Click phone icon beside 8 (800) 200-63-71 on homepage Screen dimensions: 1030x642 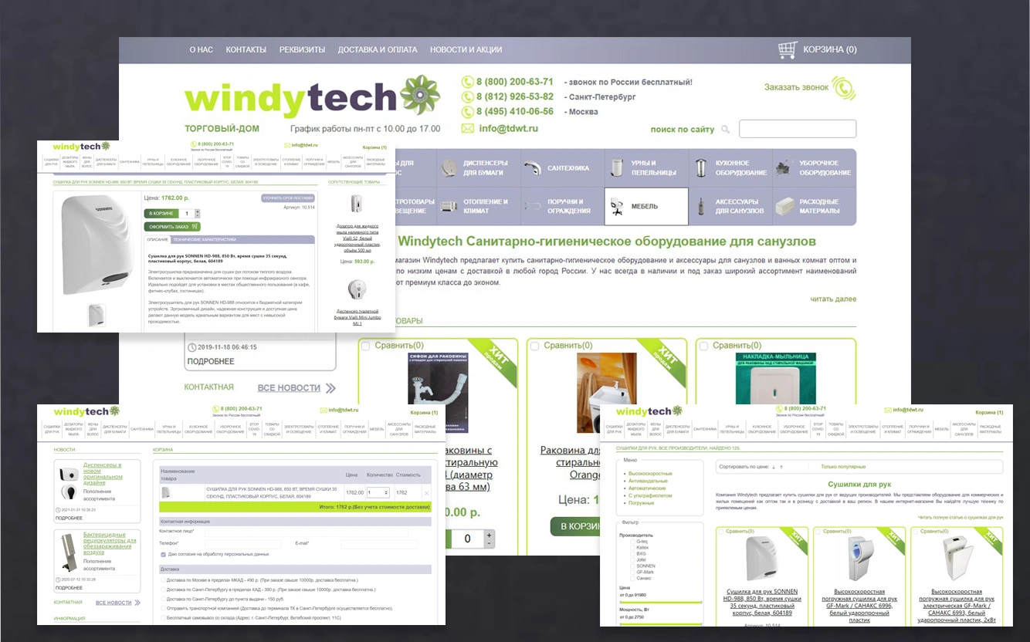pos(467,82)
